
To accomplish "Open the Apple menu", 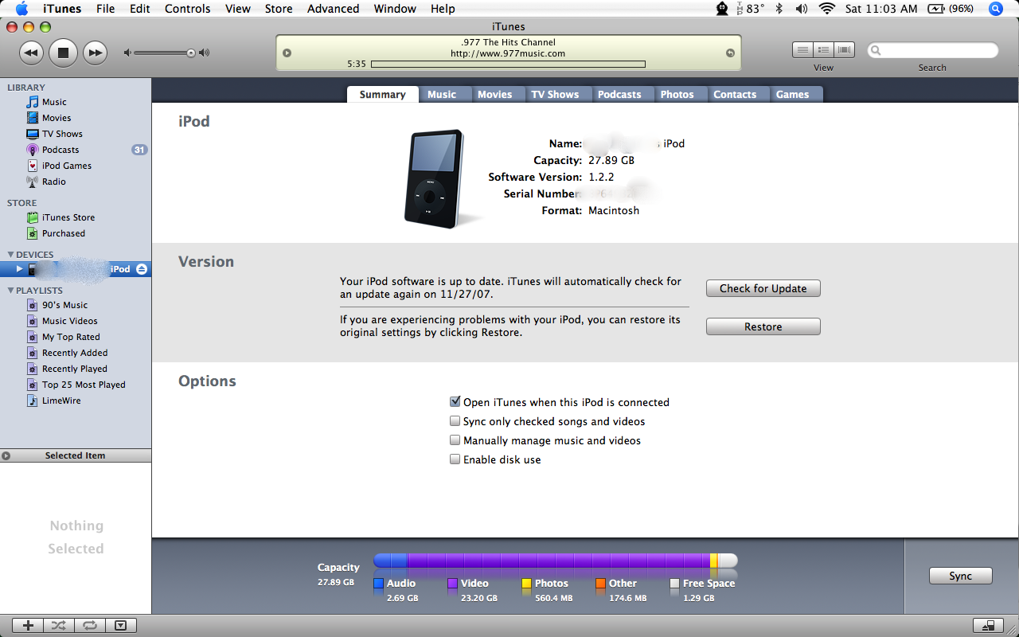I will coord(21,9).
